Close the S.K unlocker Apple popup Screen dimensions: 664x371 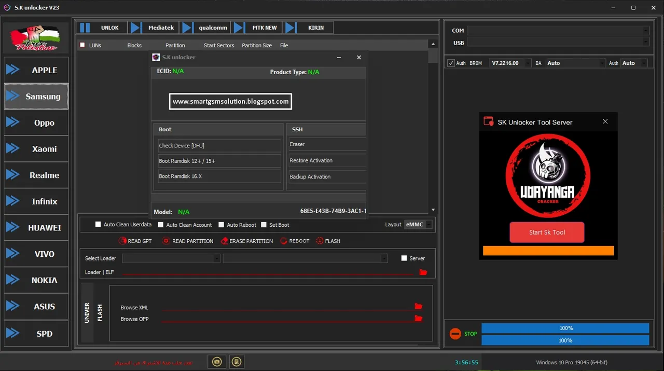click(358, 58)
